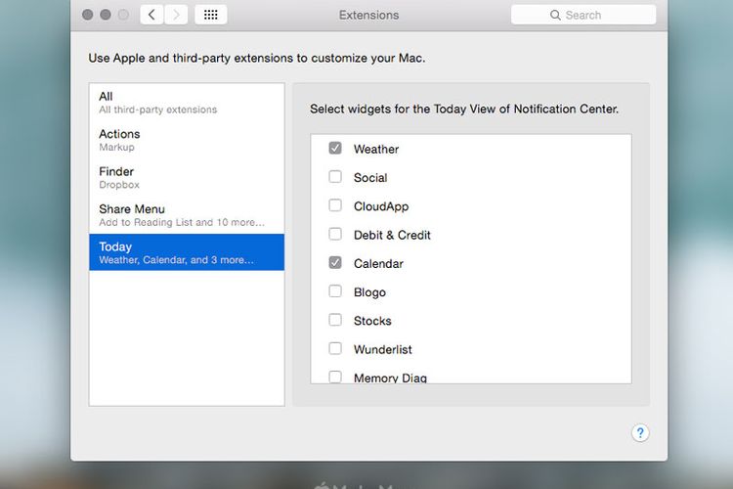Click the Blogo label text
The width and height of the screenshot is (733, 489).
click(x=369, y=292)
